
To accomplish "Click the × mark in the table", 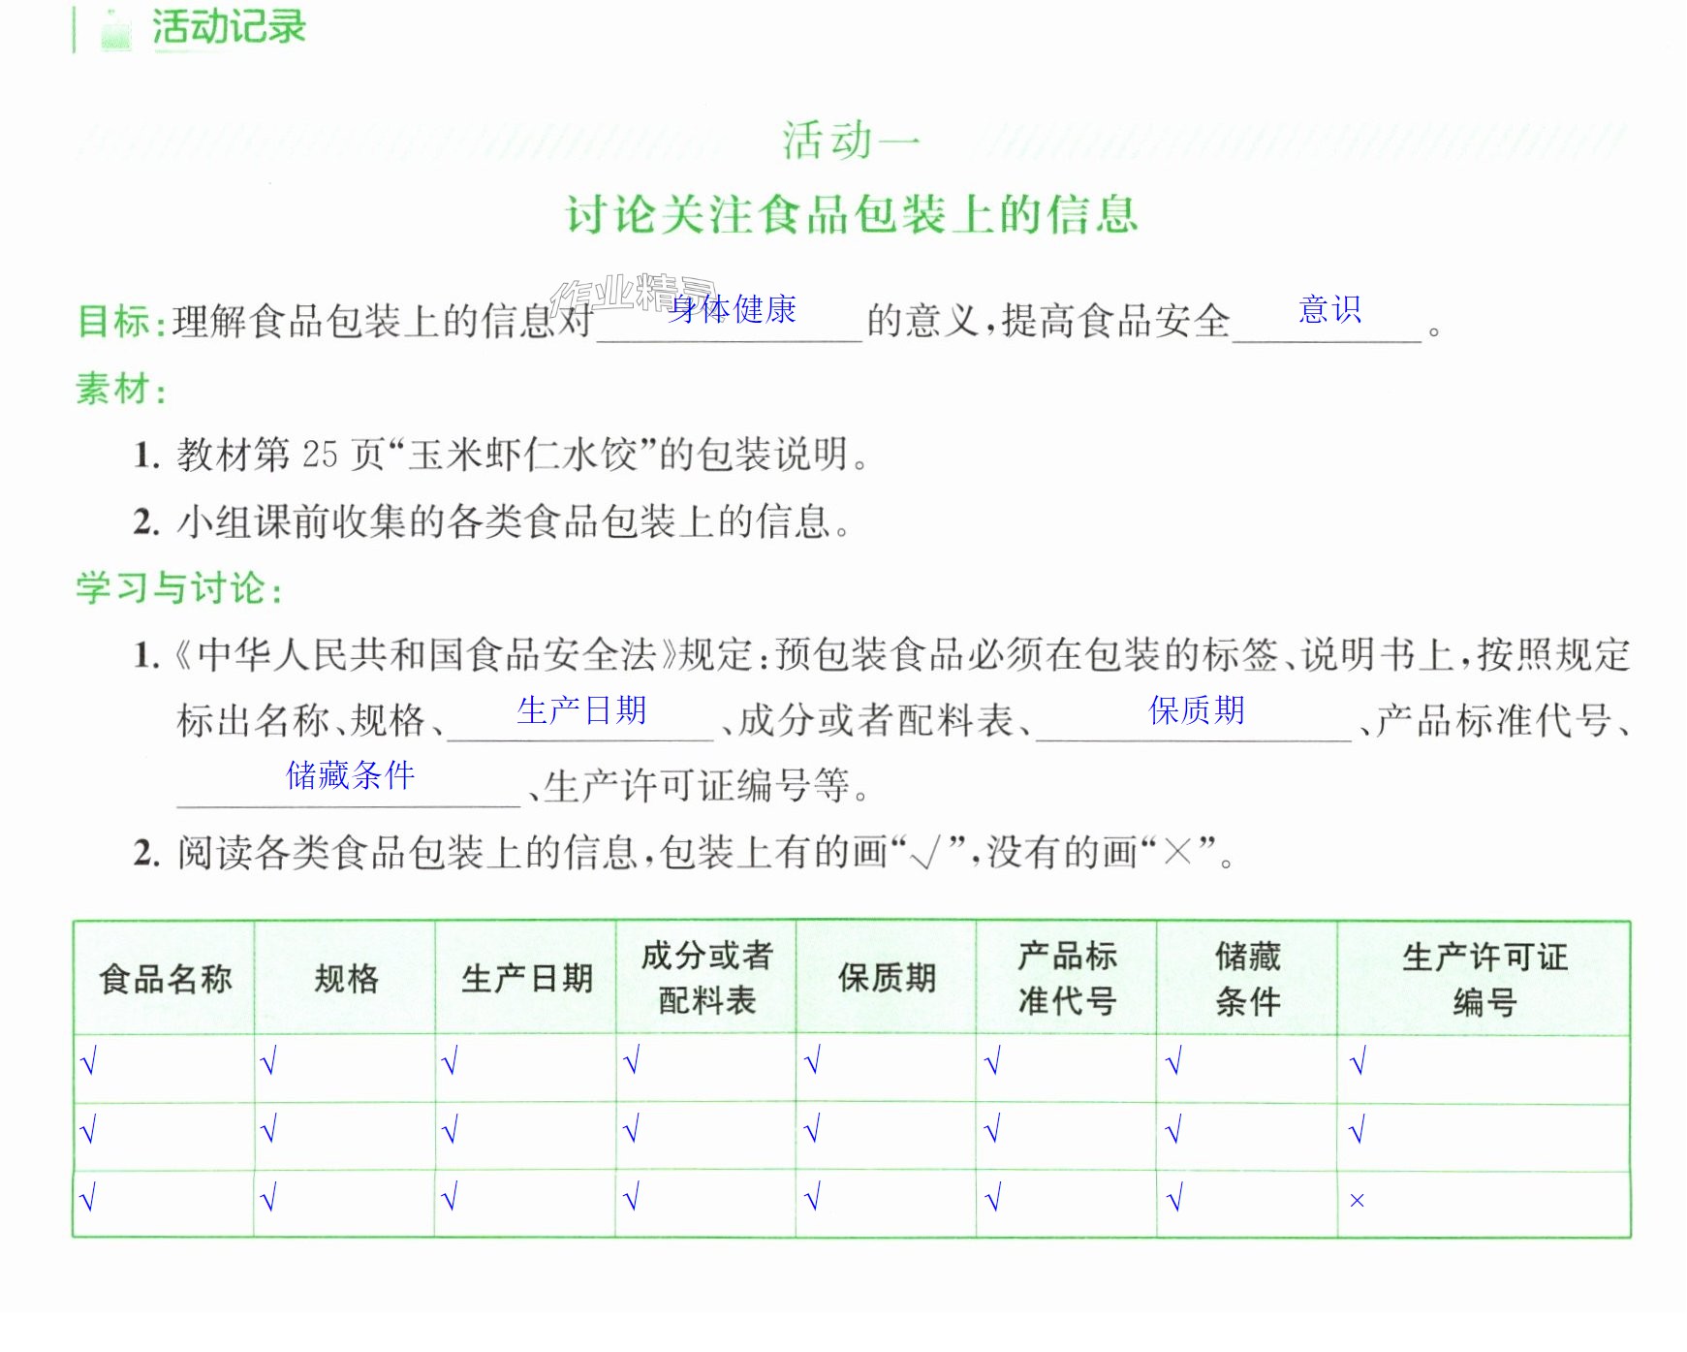I will (1357, 1201).
